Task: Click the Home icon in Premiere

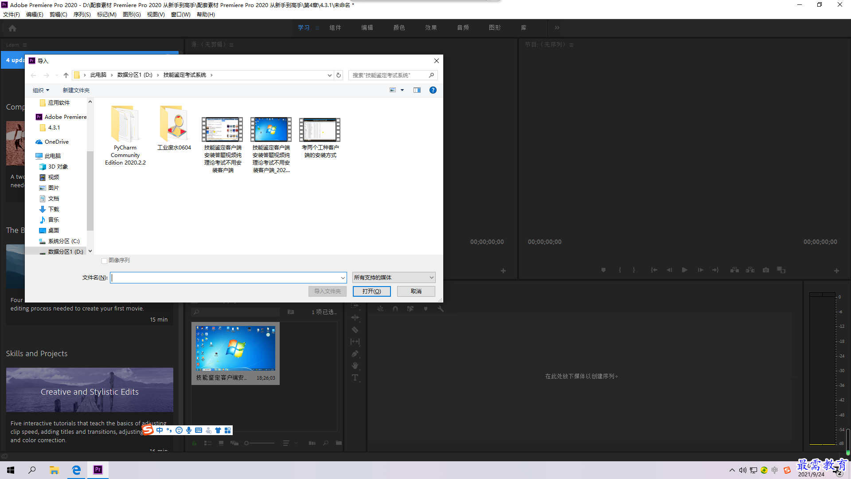Action: point(12,28)
